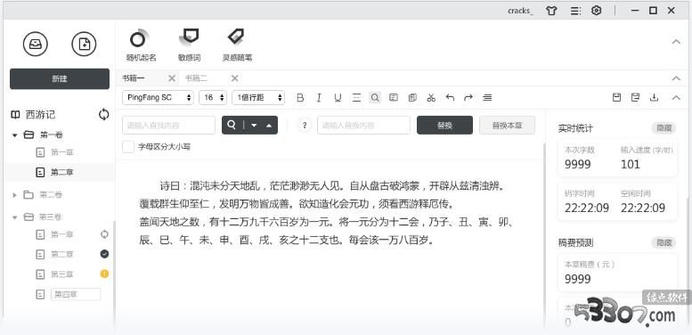The height and width of the screenshot is (335, 692).
Task: Find next match with down arrow
Action: 254,126
